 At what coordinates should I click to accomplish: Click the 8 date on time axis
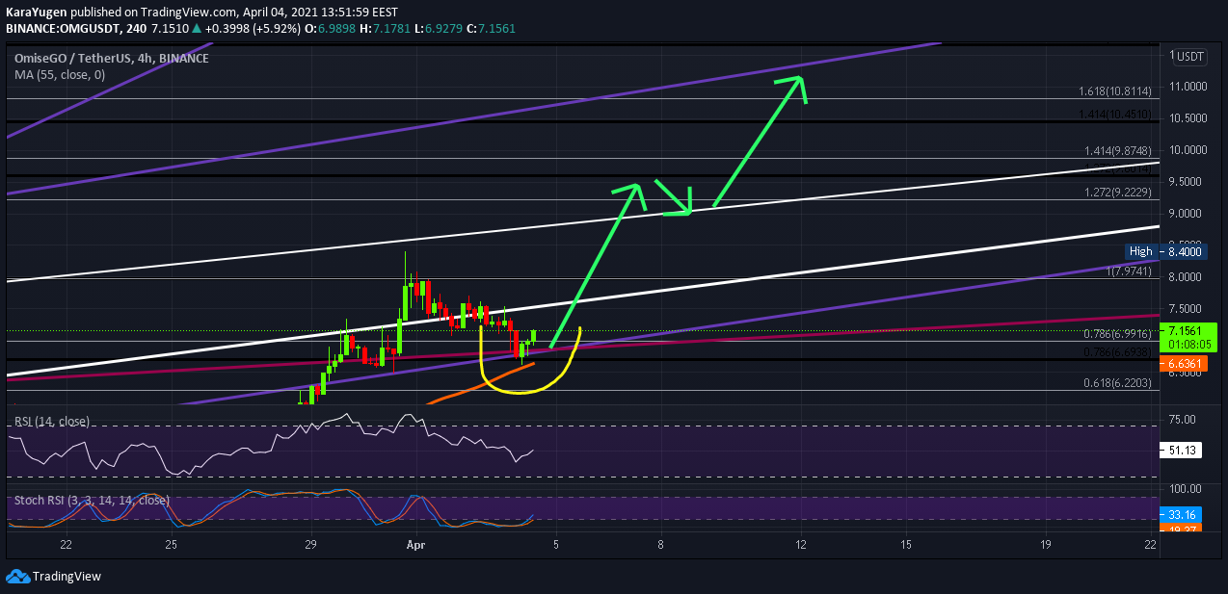tap(661, 545)
